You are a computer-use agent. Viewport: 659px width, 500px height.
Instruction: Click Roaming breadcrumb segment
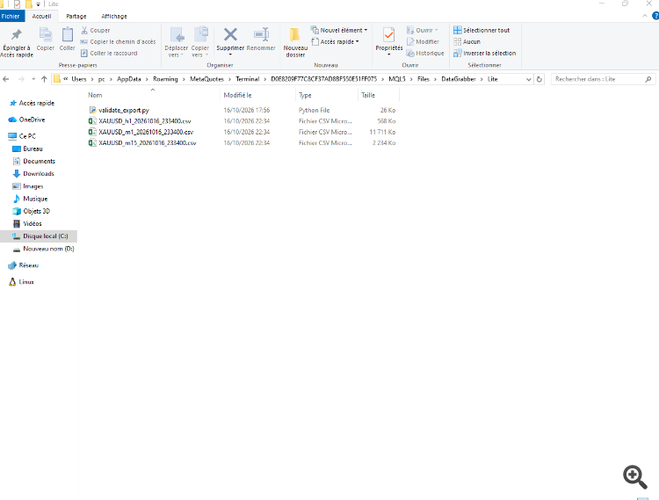(165, 79)
